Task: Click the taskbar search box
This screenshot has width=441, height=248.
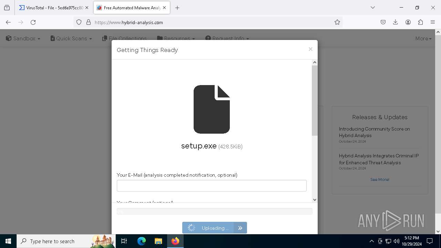Action: click(x=66, y=241)
